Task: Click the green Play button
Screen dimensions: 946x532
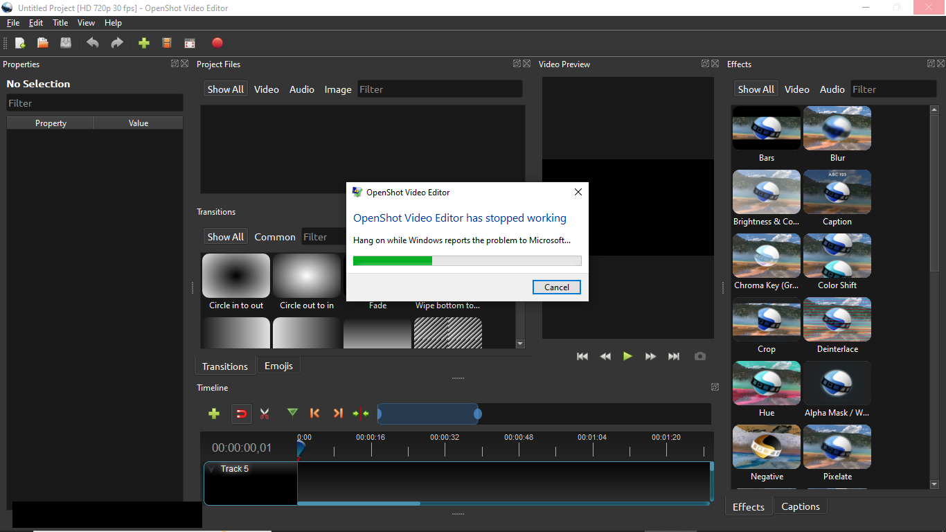Action: click(x=627, y=356)
